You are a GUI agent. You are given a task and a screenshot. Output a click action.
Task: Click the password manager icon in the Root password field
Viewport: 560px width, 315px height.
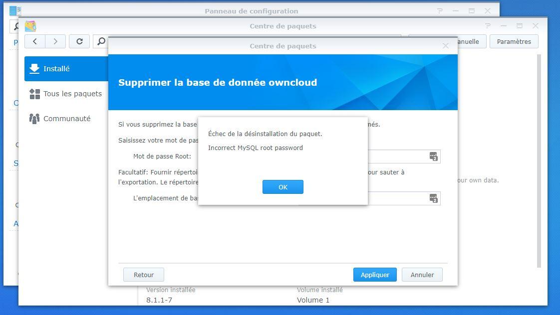point(433,156)
